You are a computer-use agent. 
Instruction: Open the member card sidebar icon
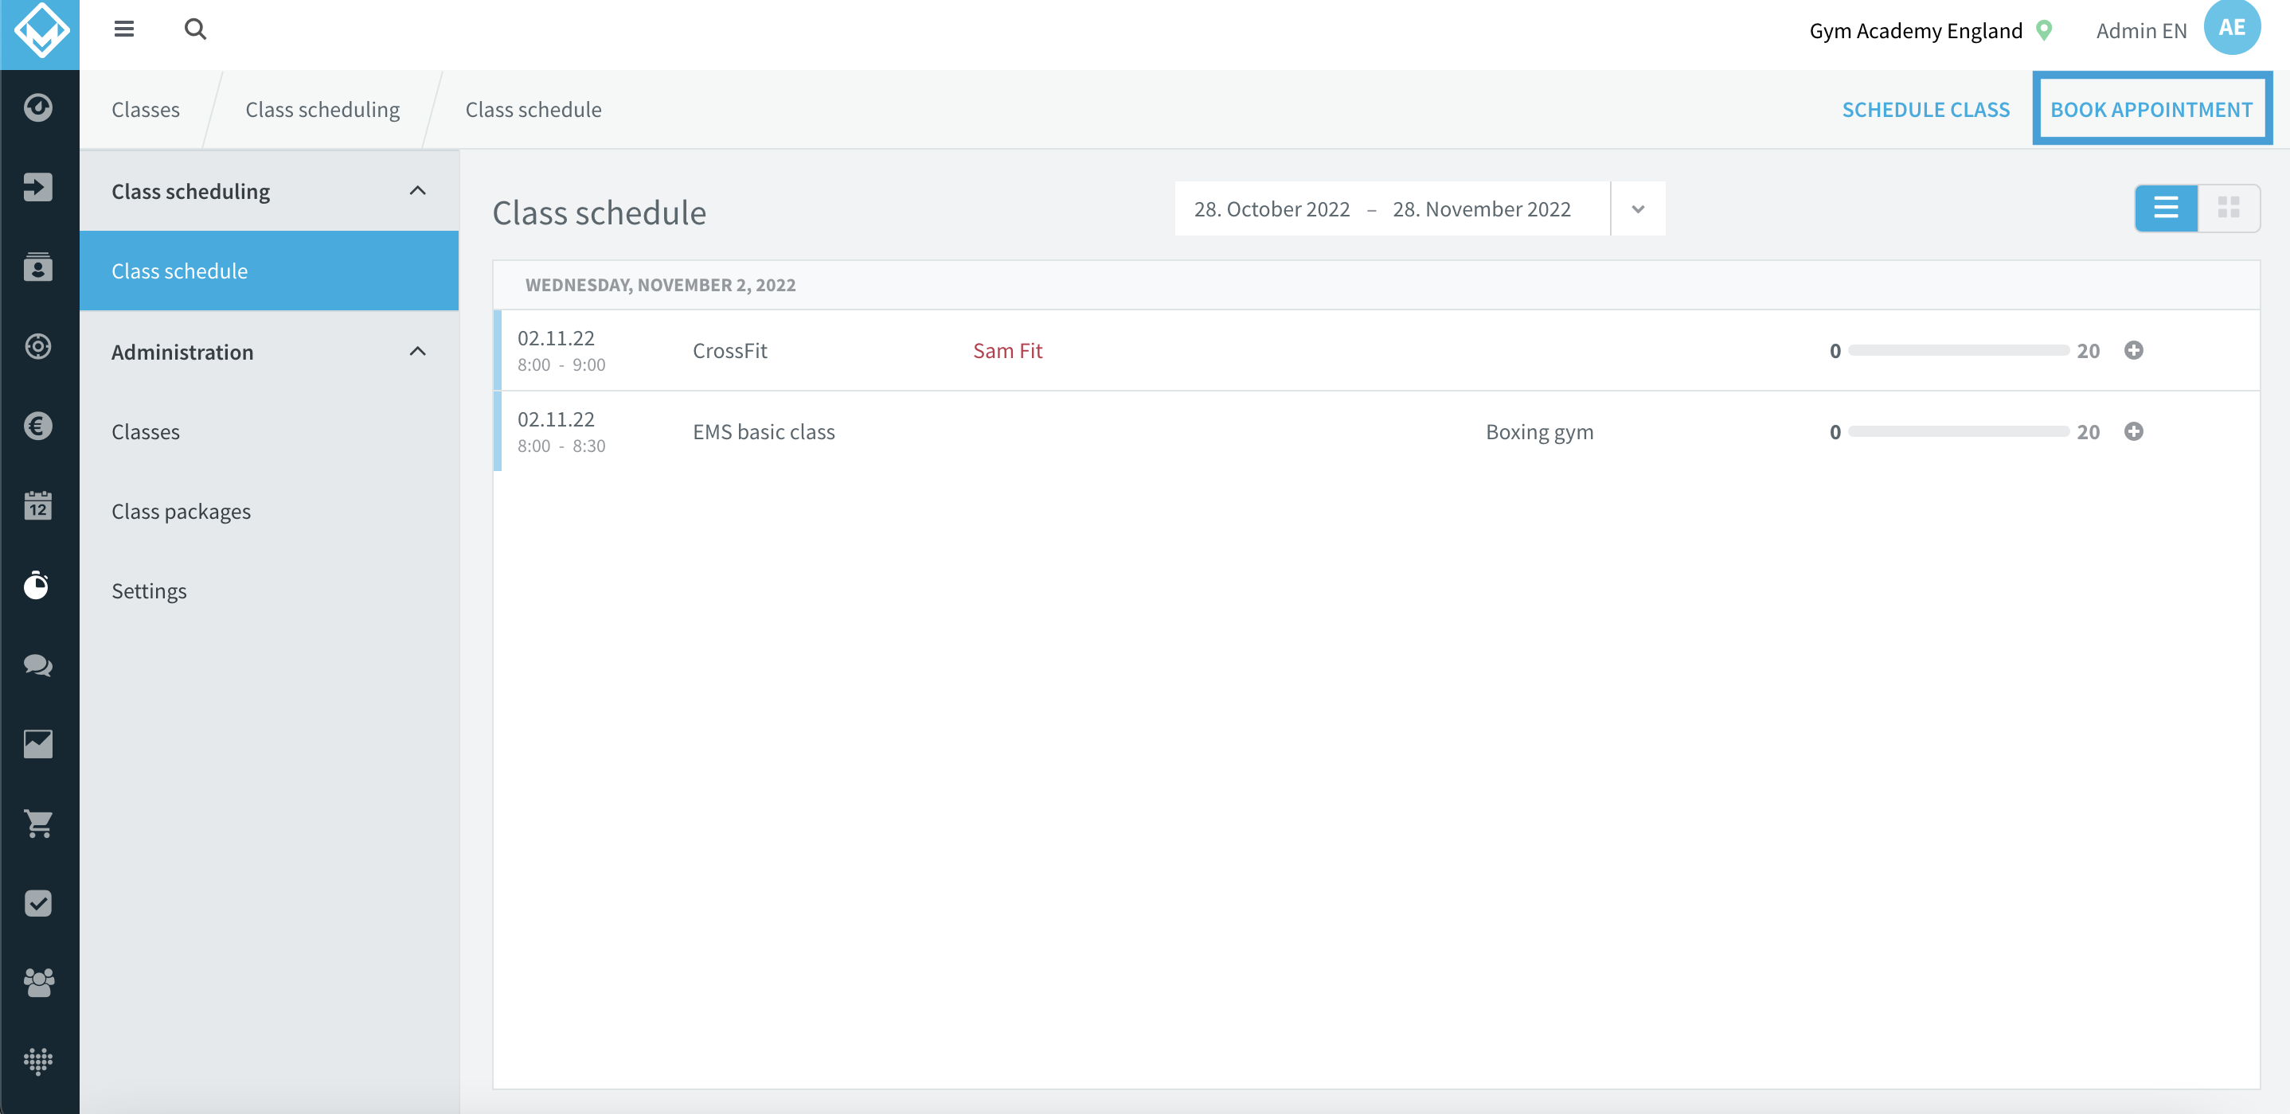(38, 267)
